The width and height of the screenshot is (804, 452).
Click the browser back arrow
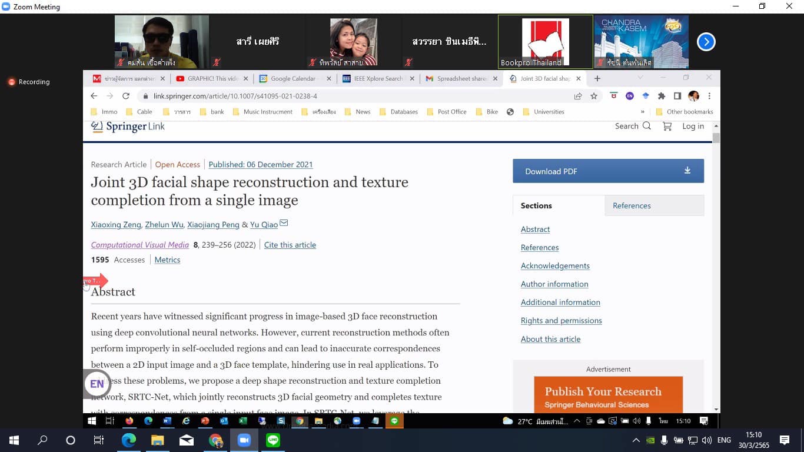coord(94,96)
